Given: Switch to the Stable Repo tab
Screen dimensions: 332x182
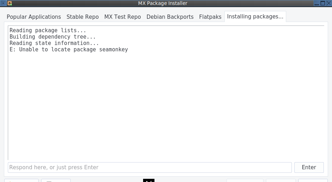Looking at the screenshot, I should click(83, 17).
